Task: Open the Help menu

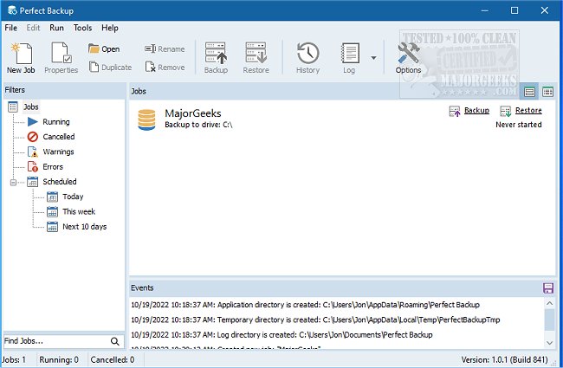Action: (x=110, y=28)
